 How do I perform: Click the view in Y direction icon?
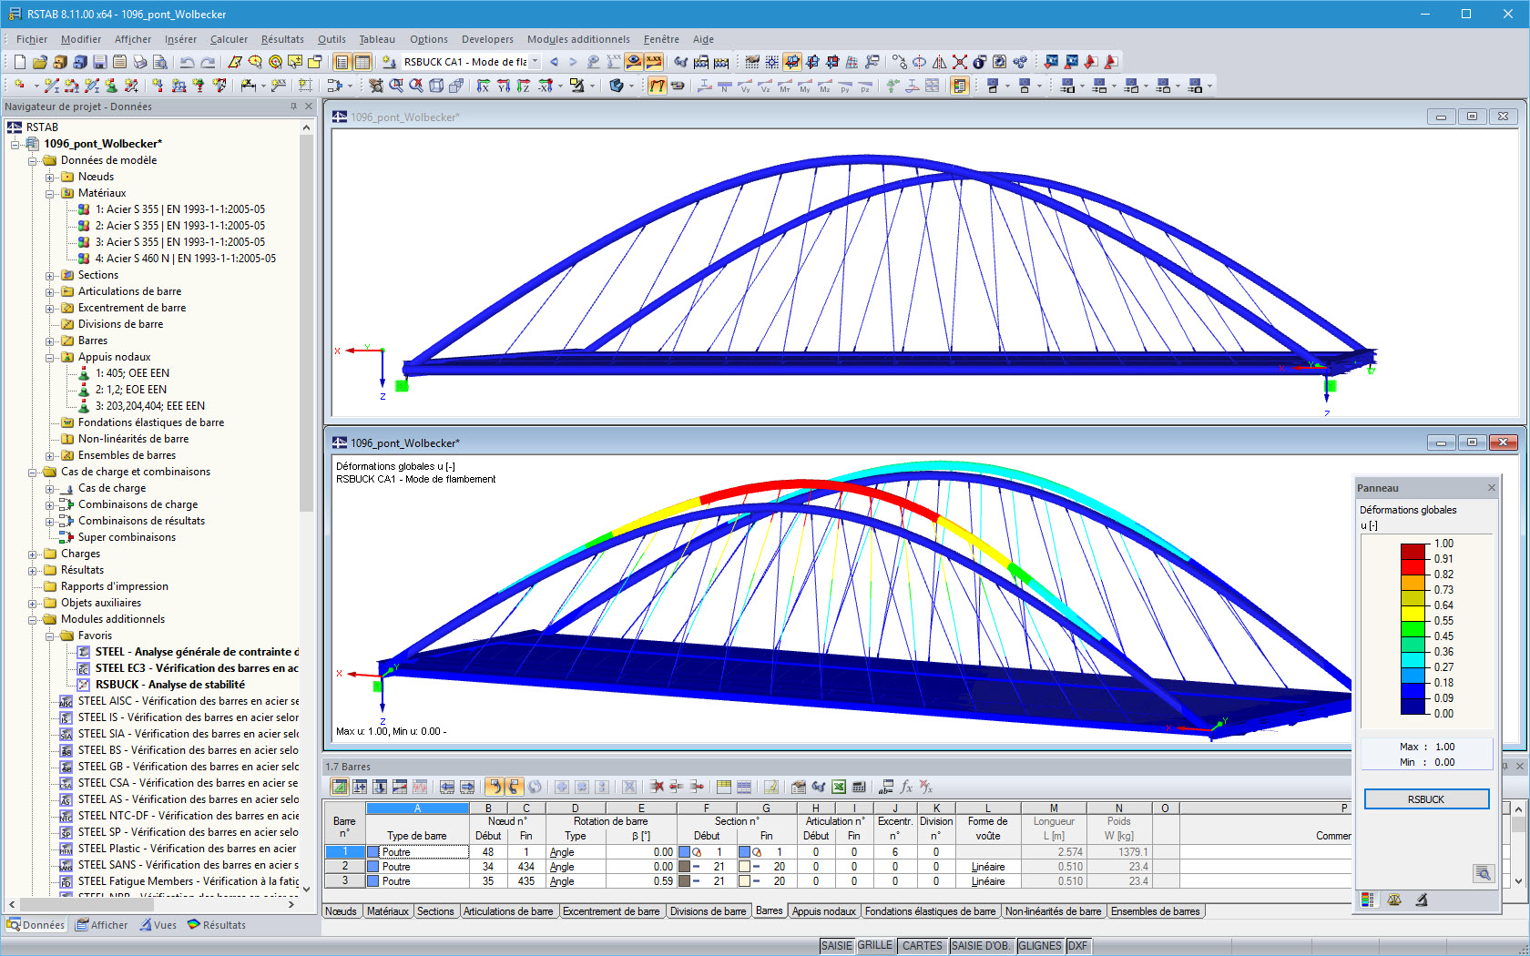click(504, 86)
